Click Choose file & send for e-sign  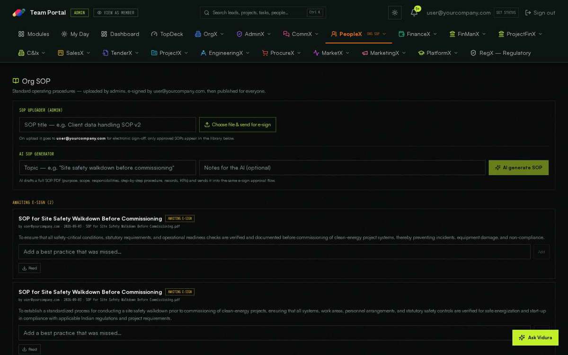[x=238, y=124]
